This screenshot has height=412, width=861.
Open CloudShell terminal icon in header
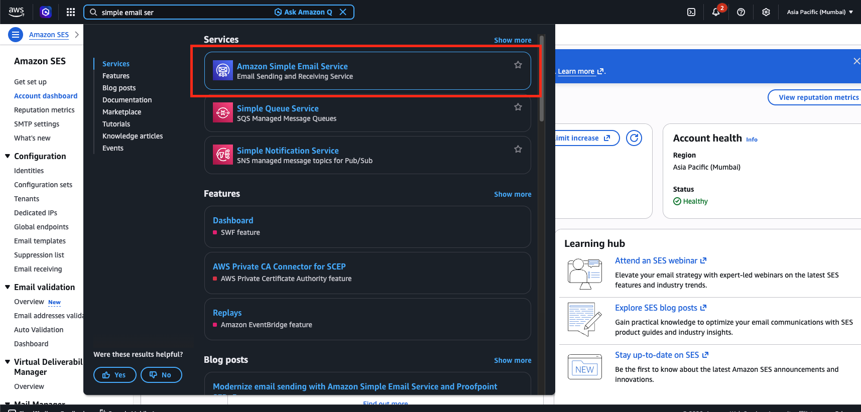pos(691,12)
